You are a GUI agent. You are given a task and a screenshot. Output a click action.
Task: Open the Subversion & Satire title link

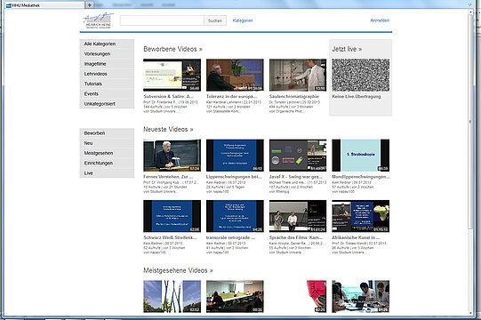click(168, 96)
